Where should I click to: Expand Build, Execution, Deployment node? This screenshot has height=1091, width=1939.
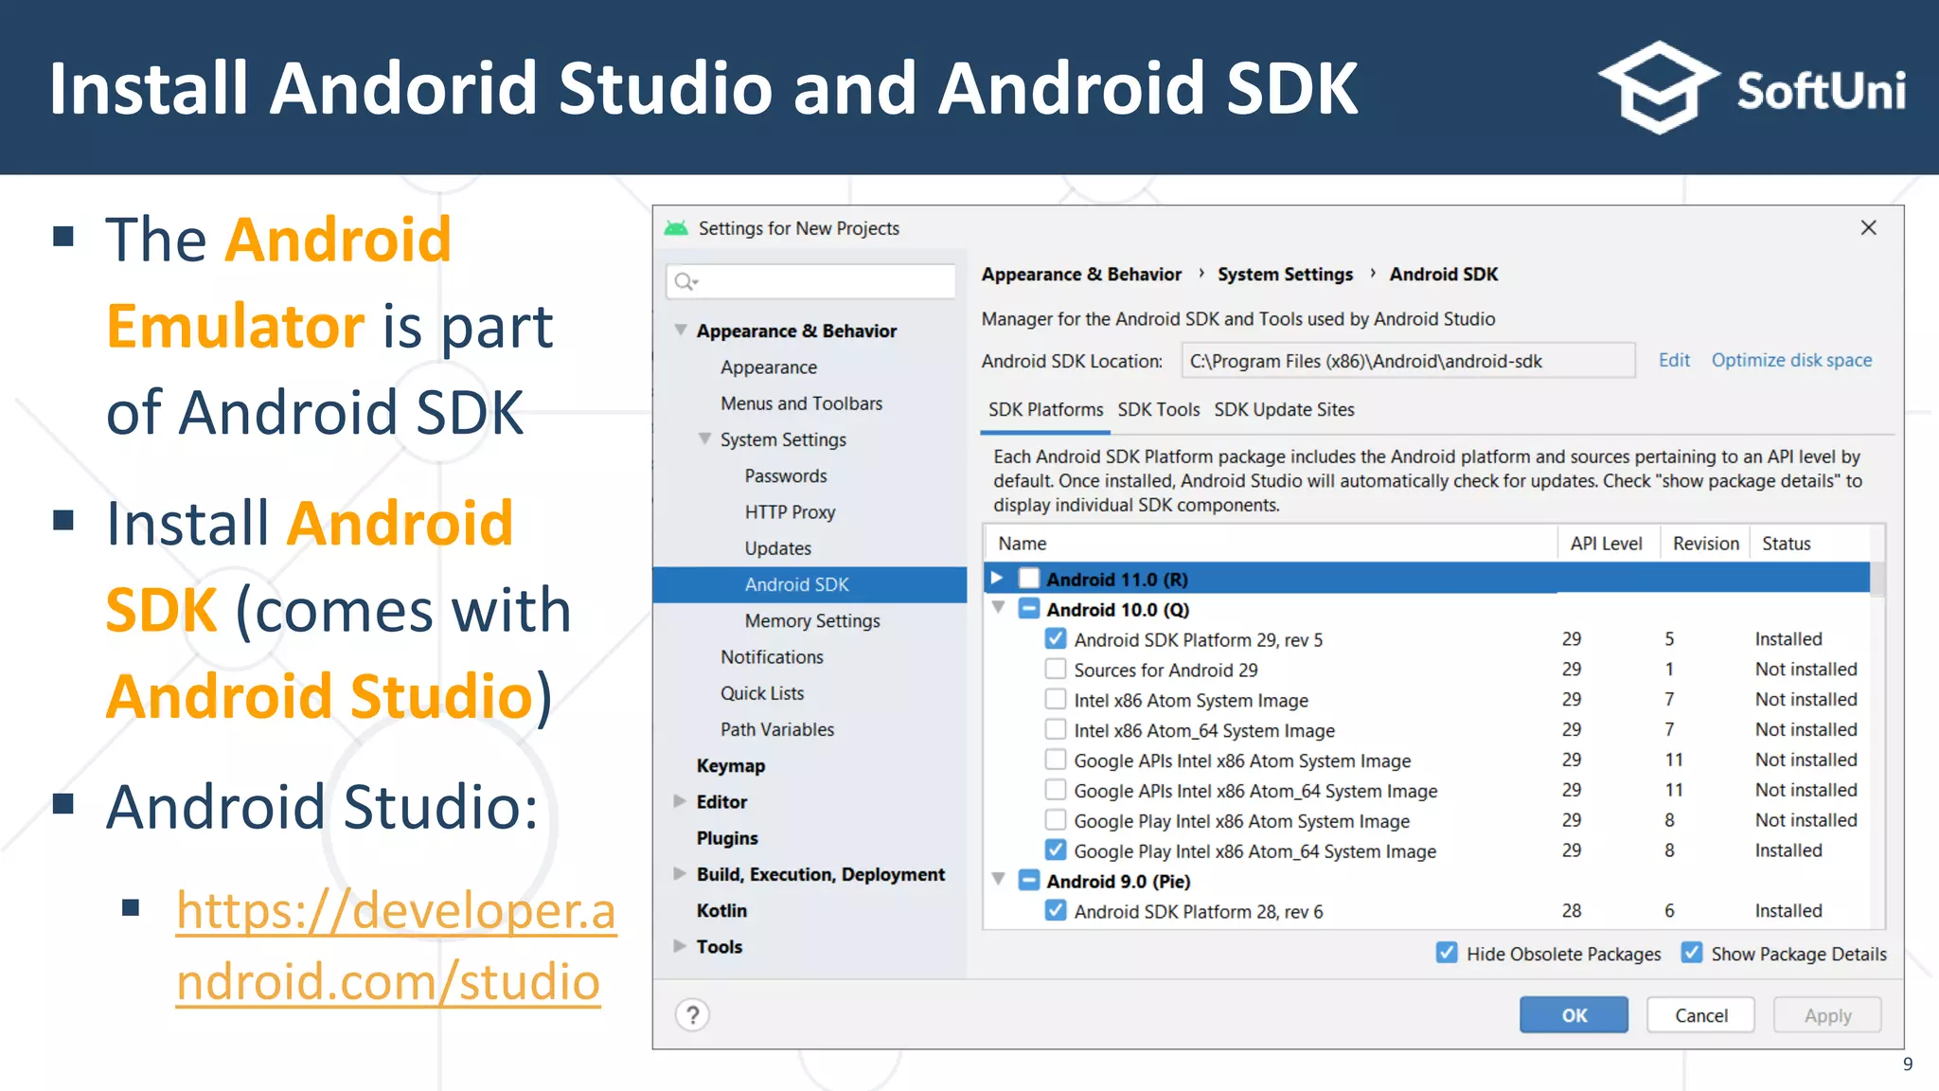pos(680,874)
